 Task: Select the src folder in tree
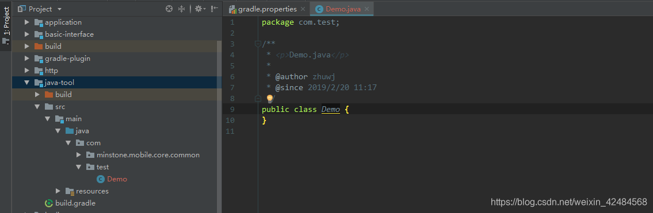coord(114,107)
